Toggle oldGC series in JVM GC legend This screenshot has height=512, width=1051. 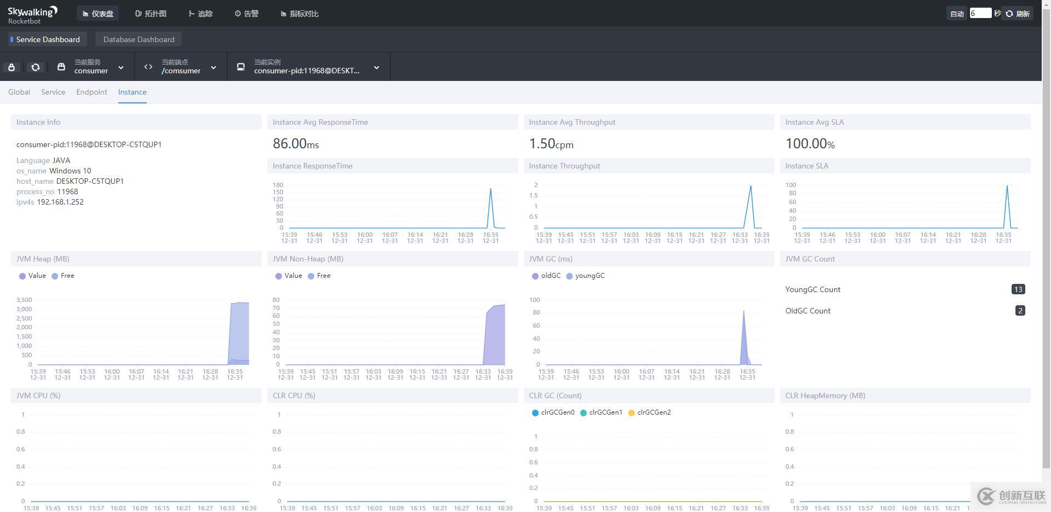point(546,276)
